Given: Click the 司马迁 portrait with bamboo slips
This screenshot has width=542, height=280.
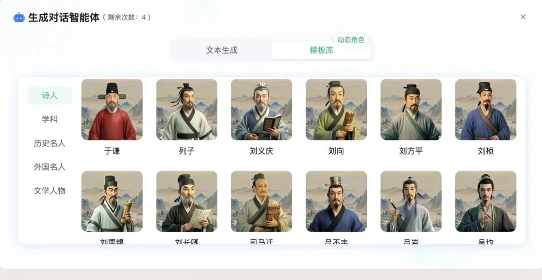Looking at the screenshot, I should 261,201.
